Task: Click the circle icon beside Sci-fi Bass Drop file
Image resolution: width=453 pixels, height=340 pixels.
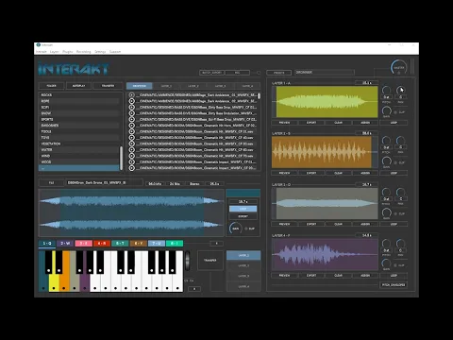Action: pos(132,119)
